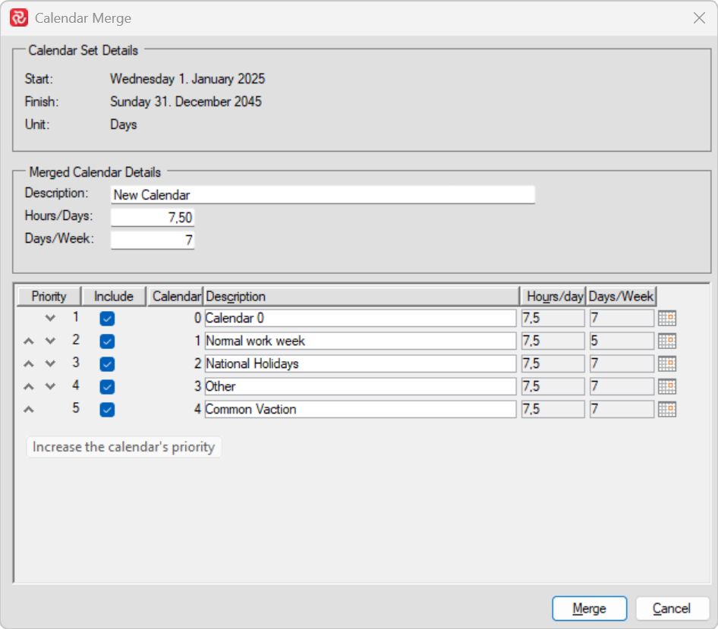
Task: Open the calendar icon on Normal work week row
Action: coord(666,341)
